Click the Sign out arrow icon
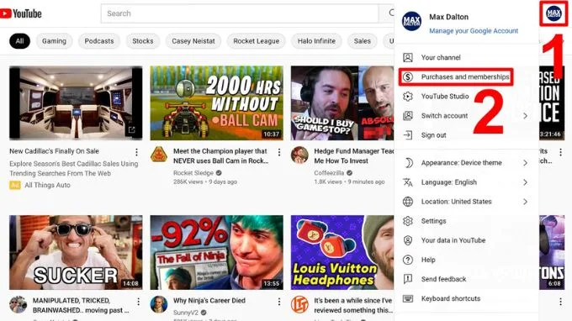The image size is (572, 321). (x=407, y=135)
